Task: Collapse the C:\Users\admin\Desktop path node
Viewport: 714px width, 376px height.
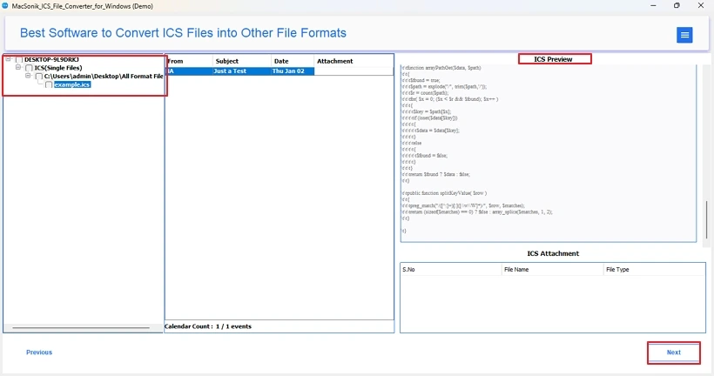Action: coord(28,76)
